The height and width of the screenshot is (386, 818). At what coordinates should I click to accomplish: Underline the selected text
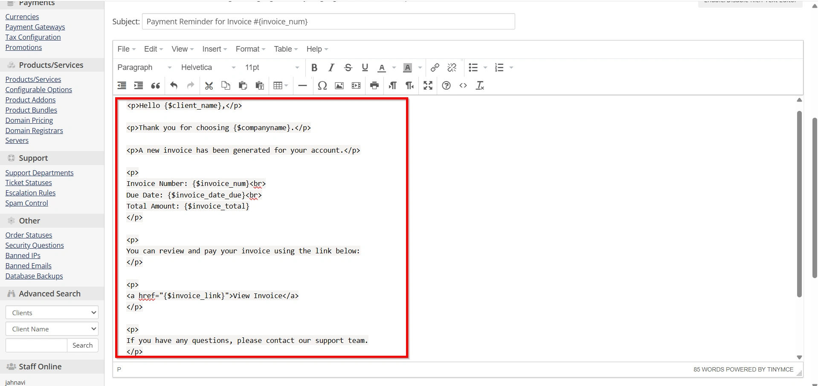pyautogui.click(x=365, y=67)
